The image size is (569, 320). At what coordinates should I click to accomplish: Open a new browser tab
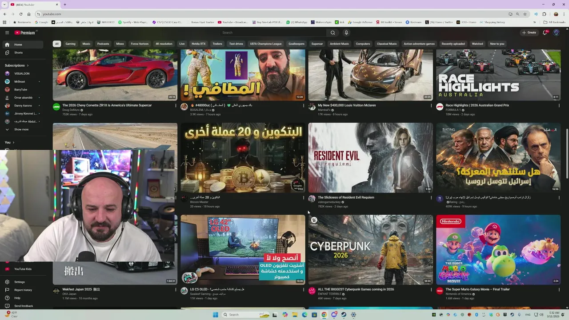pyautogui.click(x=65, y=4)
